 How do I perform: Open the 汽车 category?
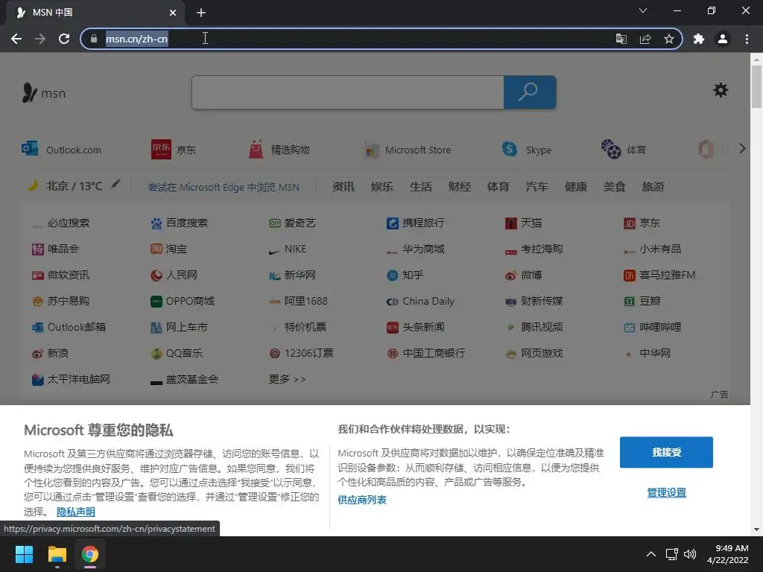click(x=536, y=187)
